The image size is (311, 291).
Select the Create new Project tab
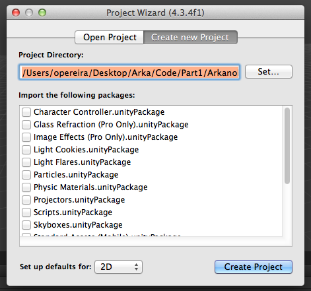click(x=190, y=37)
